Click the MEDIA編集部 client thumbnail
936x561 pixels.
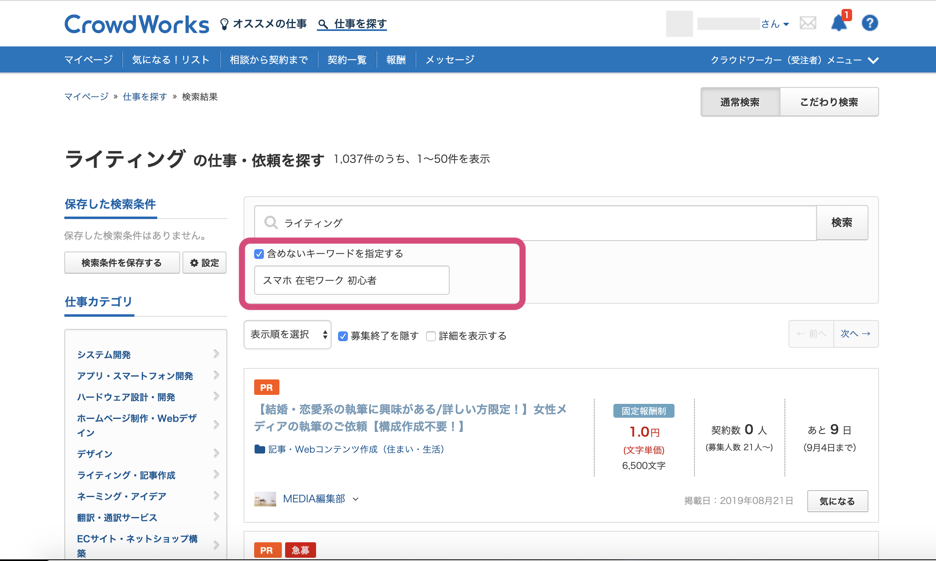[265, 499]
